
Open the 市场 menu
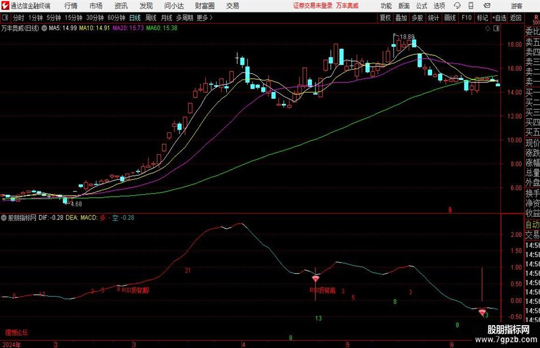(96, 6)
